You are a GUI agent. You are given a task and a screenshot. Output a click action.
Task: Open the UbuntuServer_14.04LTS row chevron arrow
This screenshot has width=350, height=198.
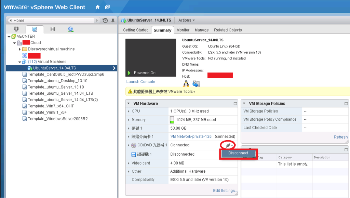point(114,68)
